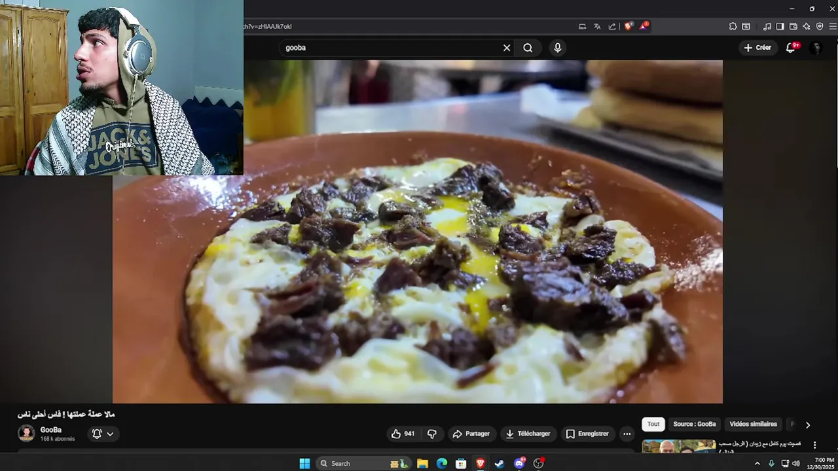Click the 168 k abonnés text
The height and width of the screenshot is (471, 838).
(x=58, y=439)
